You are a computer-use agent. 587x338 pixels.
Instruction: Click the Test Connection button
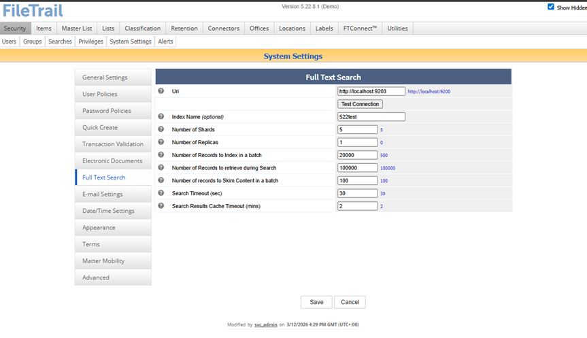click(360, 104)
